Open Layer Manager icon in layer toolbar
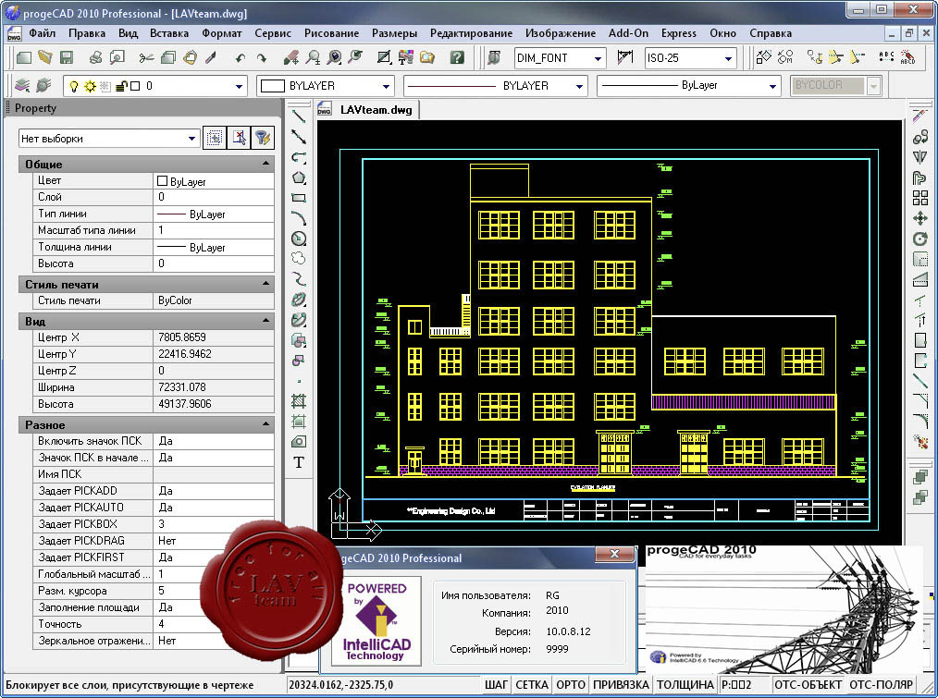This screenshot has width=938, height=698. pyautogui.click(x=22, y=86)
